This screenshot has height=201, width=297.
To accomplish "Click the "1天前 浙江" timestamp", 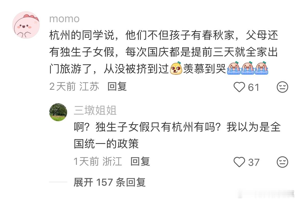I will coord(98,161).
